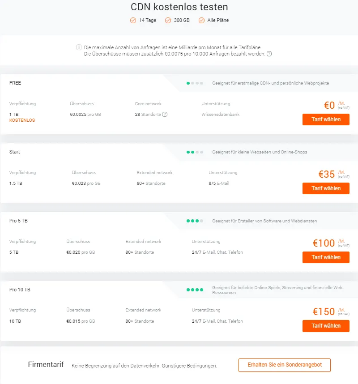Click the info icon beside the request limit note

pos(79,47)
